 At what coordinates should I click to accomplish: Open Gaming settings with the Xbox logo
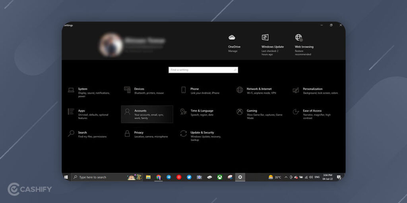[x=259, y=114]
